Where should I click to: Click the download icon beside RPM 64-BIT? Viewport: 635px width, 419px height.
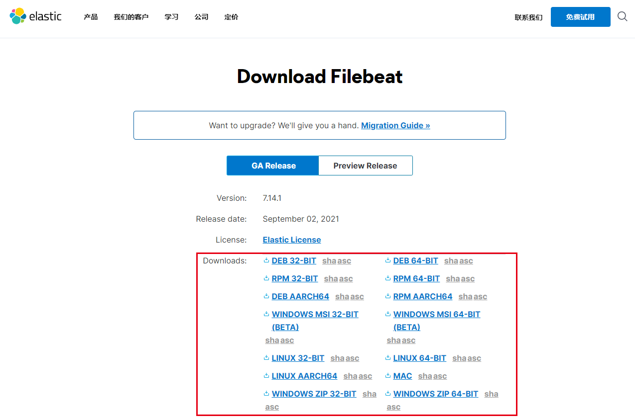tap(387, 278)
